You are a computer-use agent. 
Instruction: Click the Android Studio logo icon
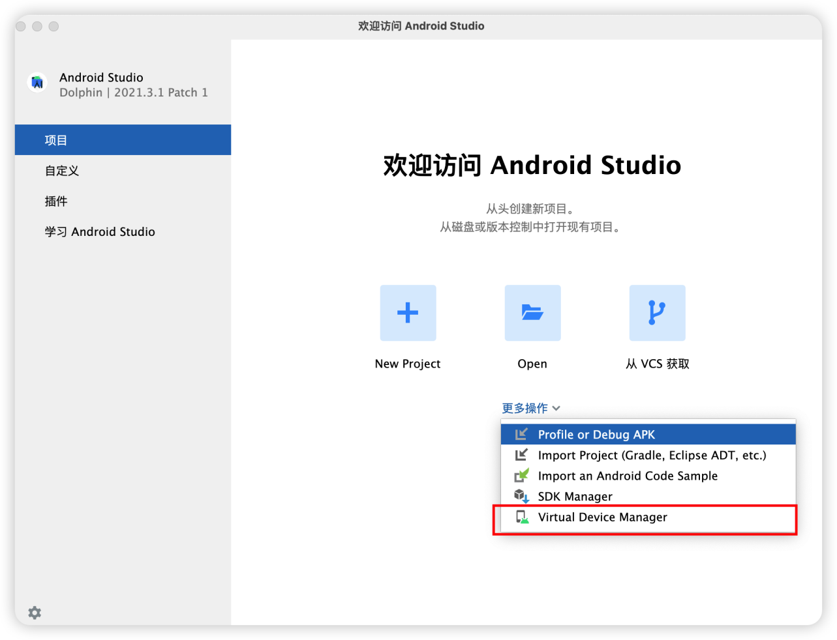(x=38, y=83)
